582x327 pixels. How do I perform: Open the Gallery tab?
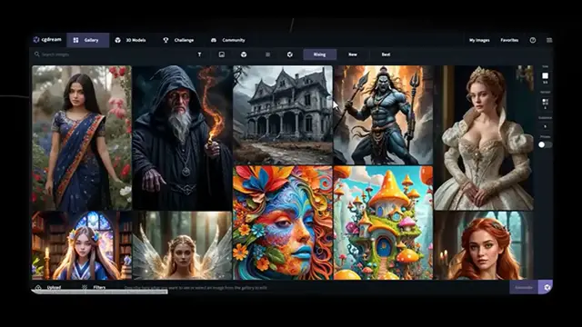(x=88, y=40)
